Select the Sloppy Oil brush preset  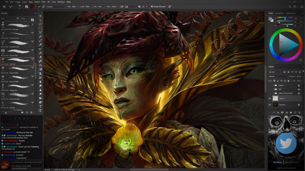(18, 88)
